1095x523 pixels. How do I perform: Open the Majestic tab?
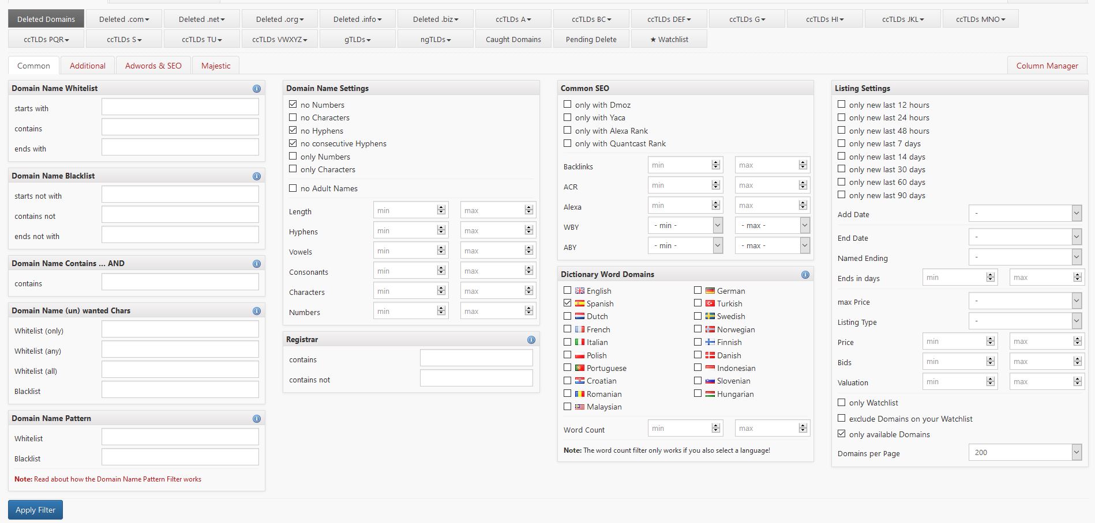pos(216,66)
